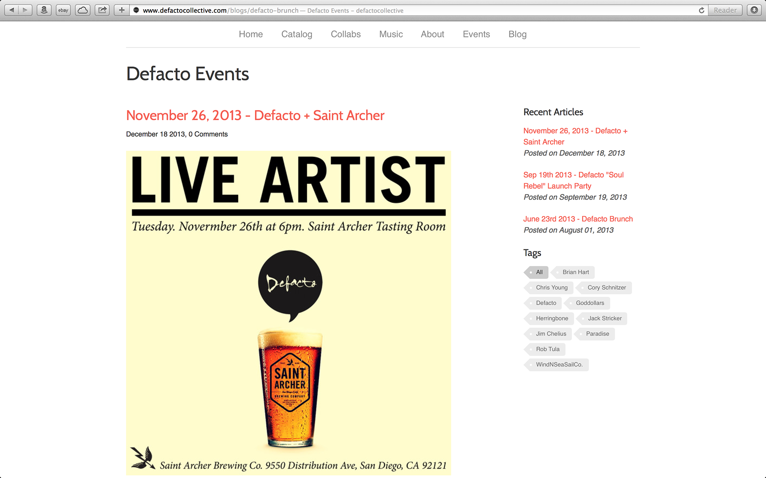This screenshot has height=478, width=766.
Task: Enable Reader view button
Action: click(x=725, y=10)
